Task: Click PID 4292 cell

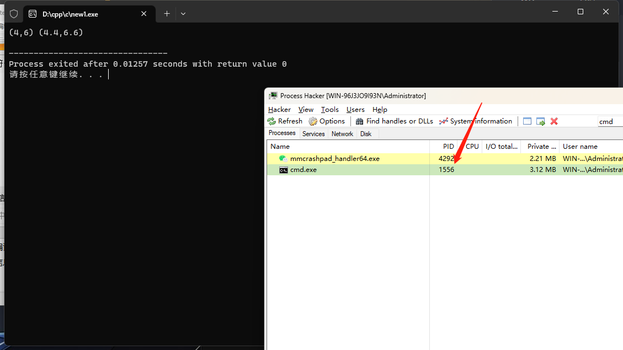Action: pos(446,159)
